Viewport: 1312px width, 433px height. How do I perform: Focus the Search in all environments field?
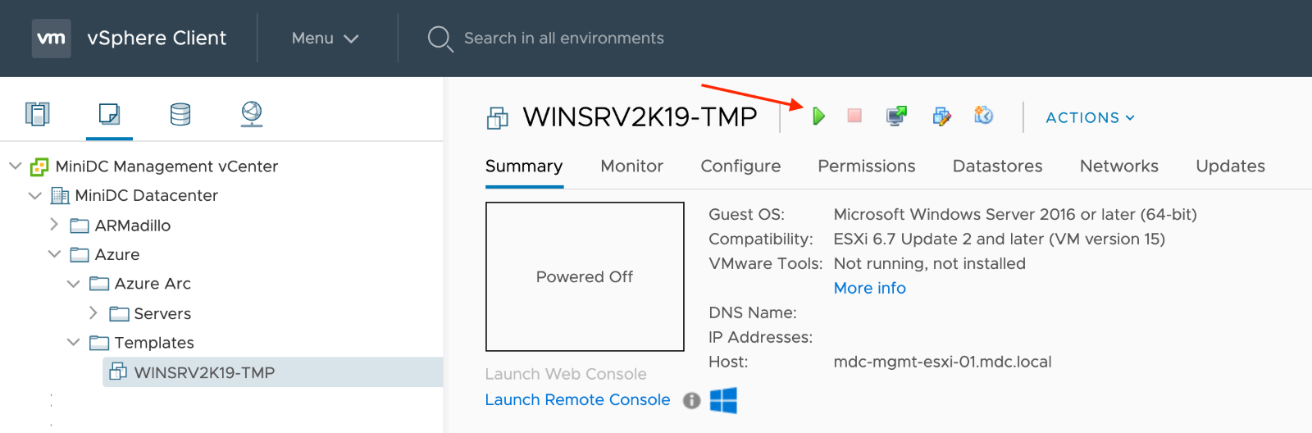pos(564,39)
